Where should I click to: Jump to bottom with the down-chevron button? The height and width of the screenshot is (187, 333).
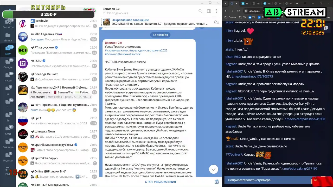tap(213, 169)
